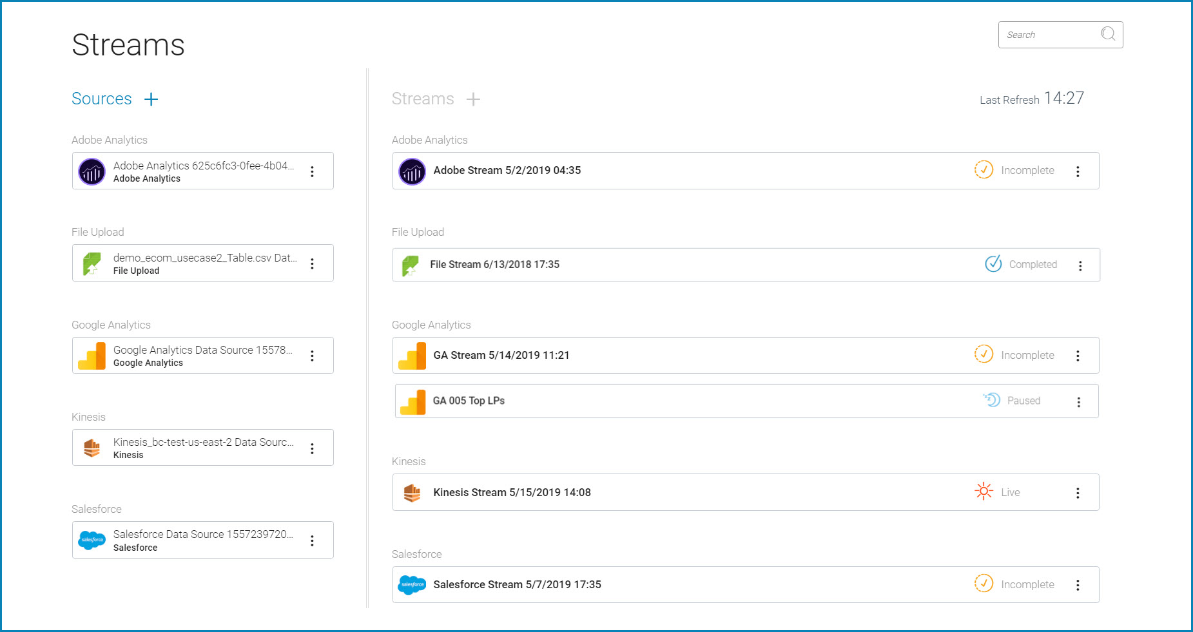Viewport: 1193px width, 632px height.
Task: Click Live status label
Action: 1010,492
